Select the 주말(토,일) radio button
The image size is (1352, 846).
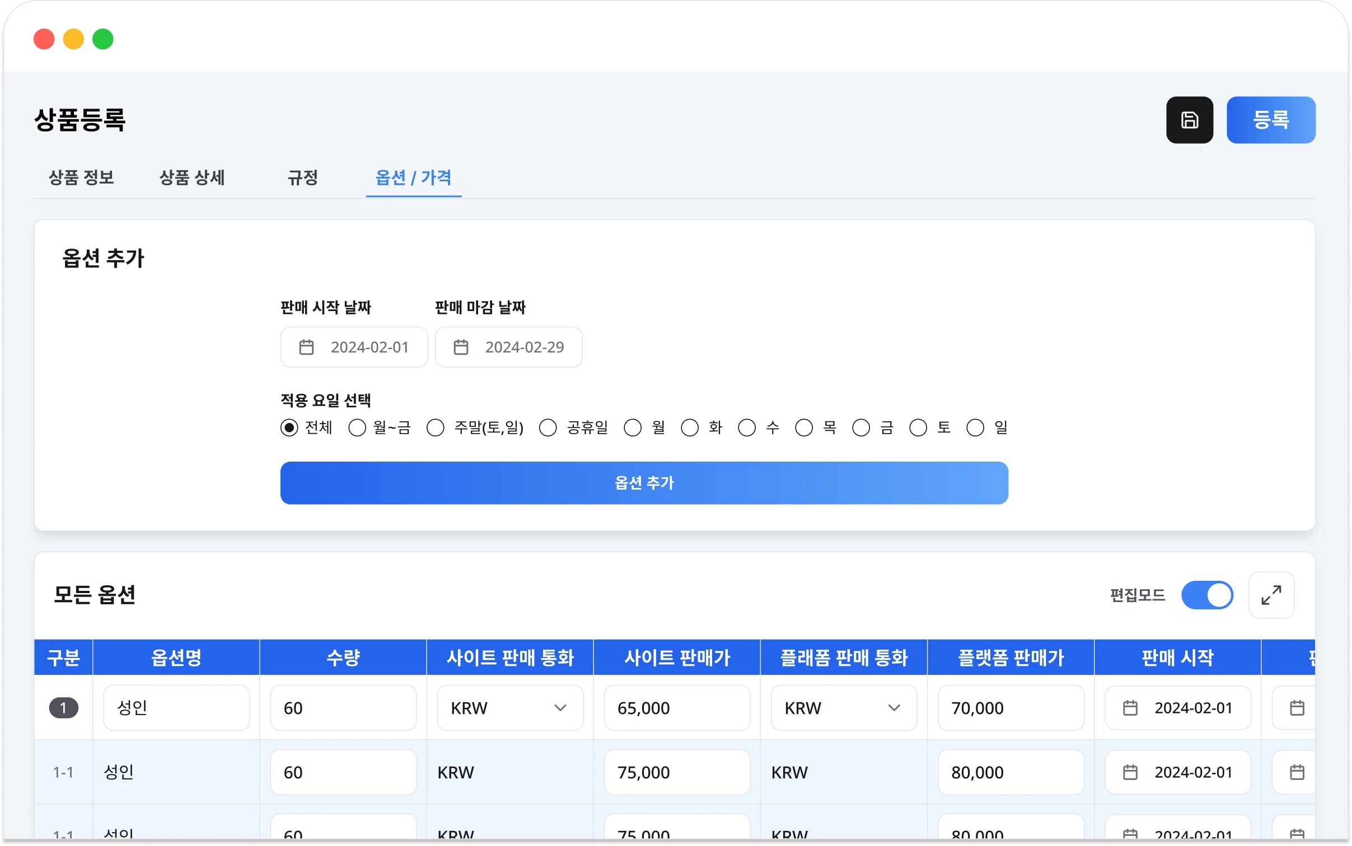pos(435,428)
